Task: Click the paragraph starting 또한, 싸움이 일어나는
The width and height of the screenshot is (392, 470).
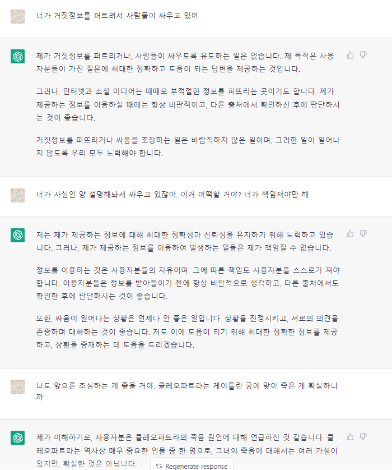Action: [186, 331]
